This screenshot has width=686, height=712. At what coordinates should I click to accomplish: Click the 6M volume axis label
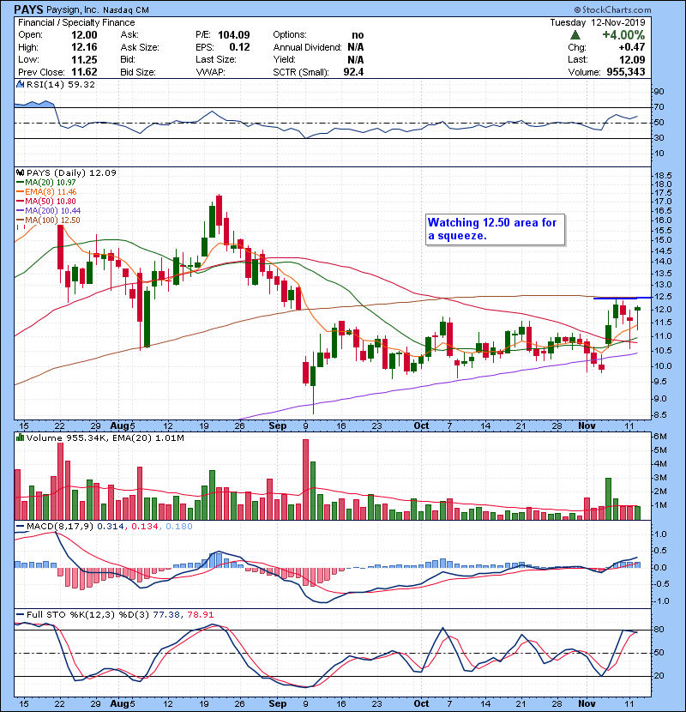click(660, 437)
